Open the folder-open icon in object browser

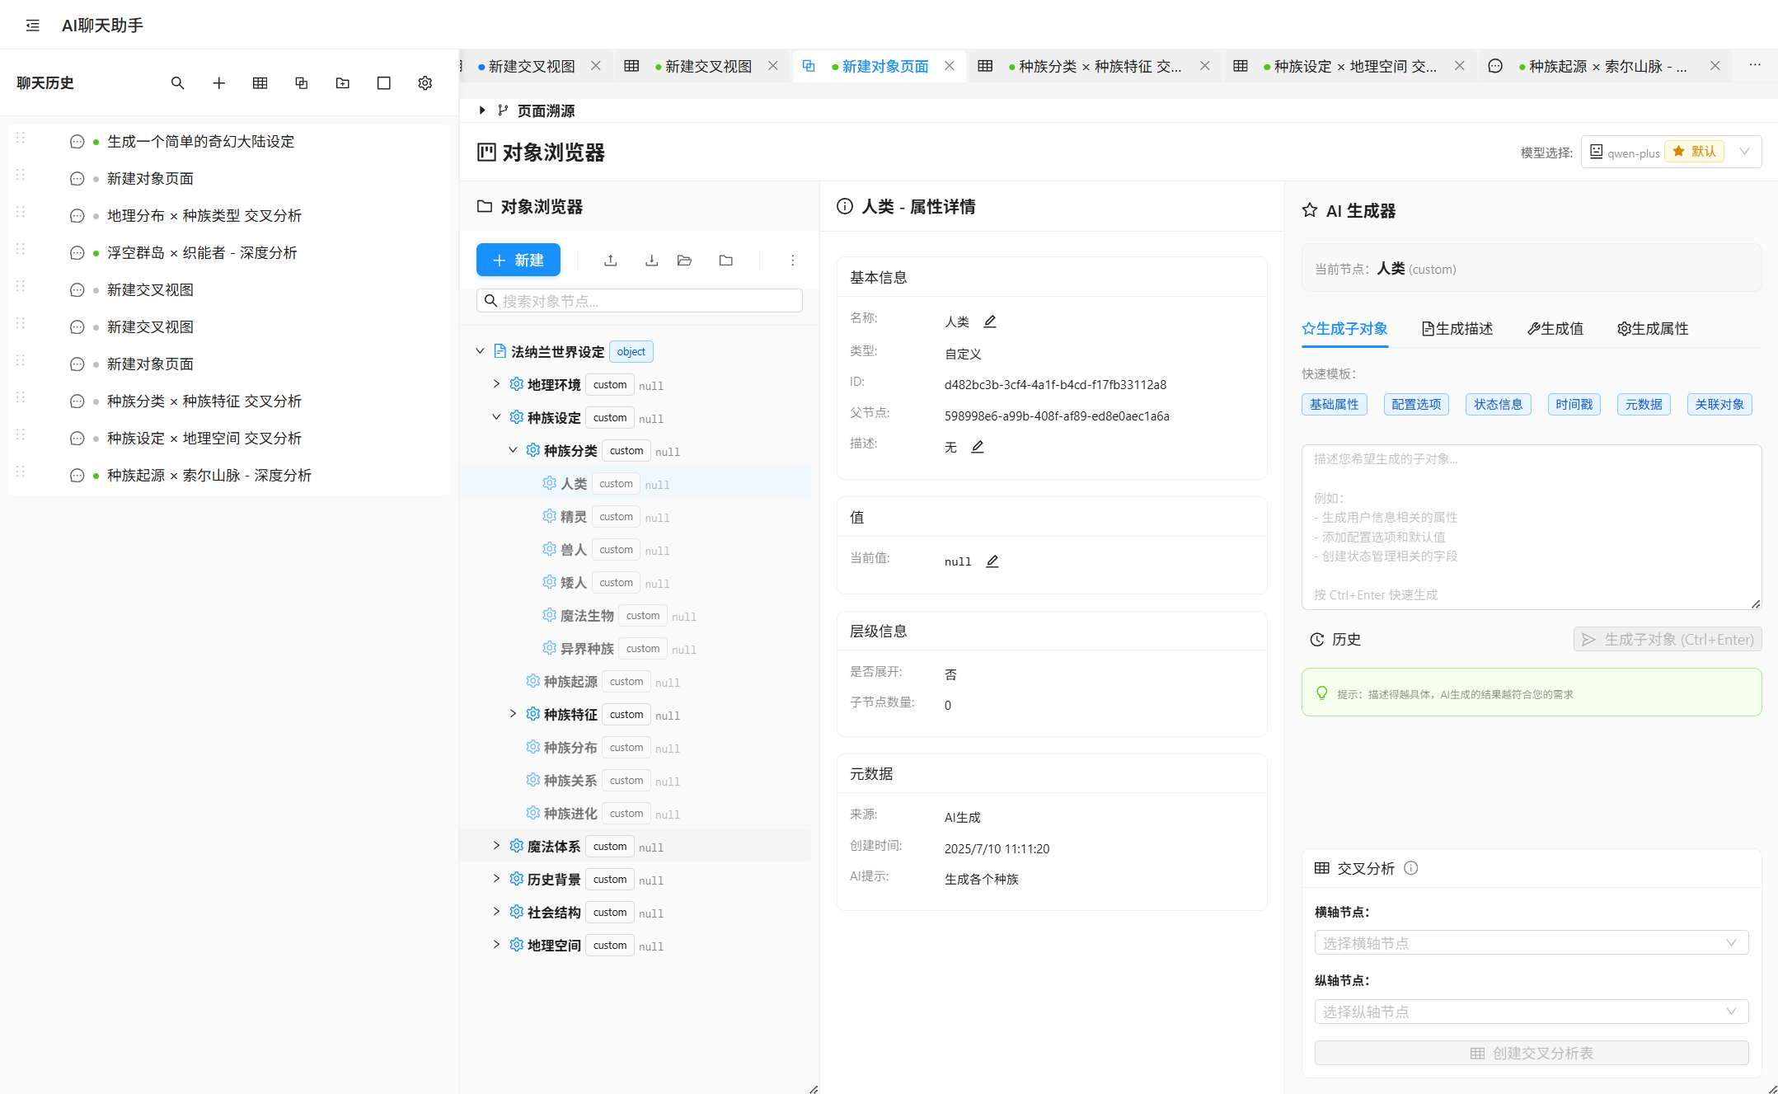(x=684, y=260)
